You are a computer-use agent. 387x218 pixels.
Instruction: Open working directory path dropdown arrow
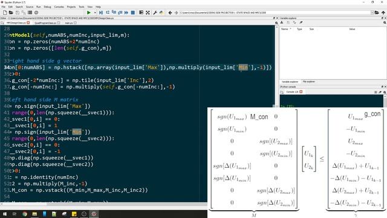click(x=372, y=13)
